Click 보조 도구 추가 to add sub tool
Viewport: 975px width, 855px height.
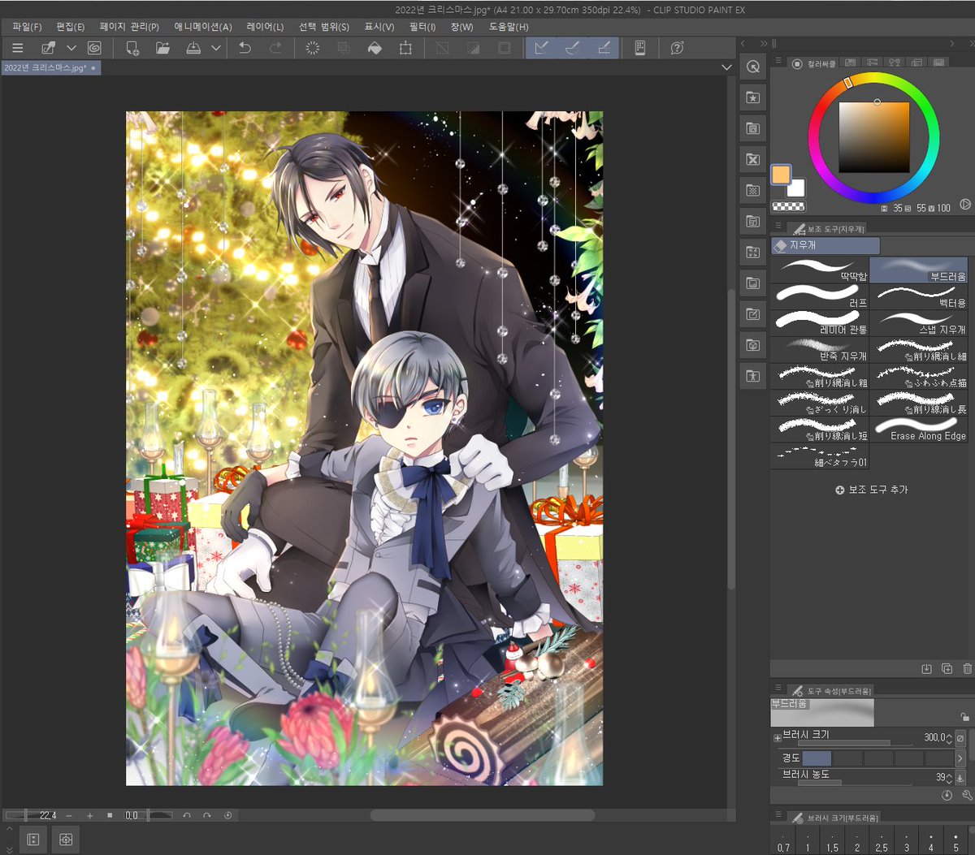pos(872,490)
